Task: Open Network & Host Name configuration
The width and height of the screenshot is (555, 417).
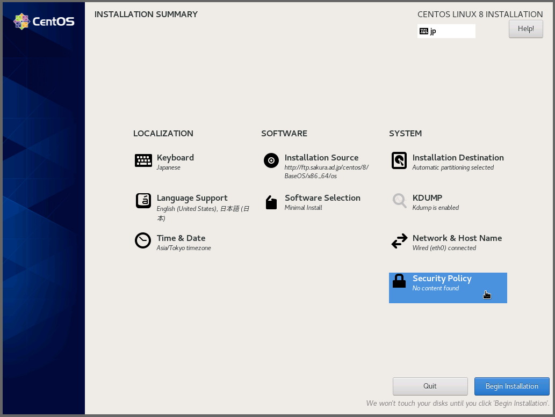Action: pyautogui.click(x=457, y=238)
